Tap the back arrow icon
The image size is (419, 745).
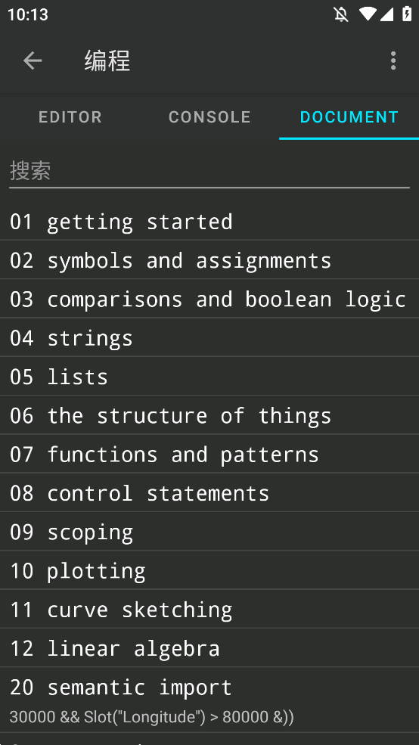pos(33,61)
